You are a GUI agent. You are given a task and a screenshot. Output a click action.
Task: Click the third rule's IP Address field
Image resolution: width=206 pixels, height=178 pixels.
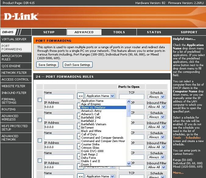point(59,147)
